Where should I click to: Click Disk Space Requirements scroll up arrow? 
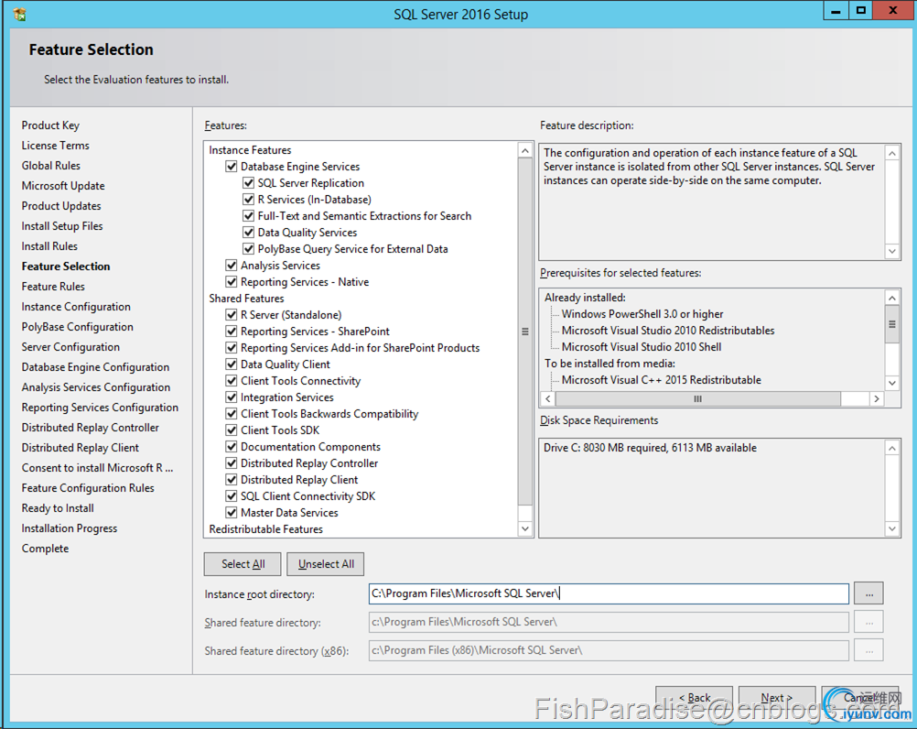[892, 448]
